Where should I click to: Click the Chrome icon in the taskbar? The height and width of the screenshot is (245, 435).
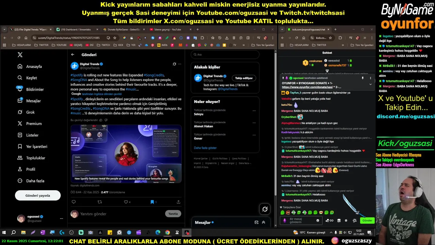coord(168,233)
